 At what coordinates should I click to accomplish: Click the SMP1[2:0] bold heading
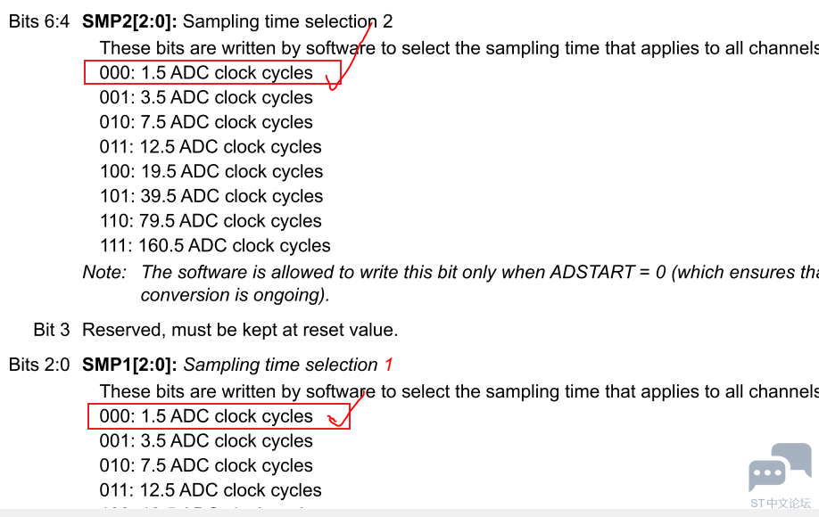click(129, 365)
